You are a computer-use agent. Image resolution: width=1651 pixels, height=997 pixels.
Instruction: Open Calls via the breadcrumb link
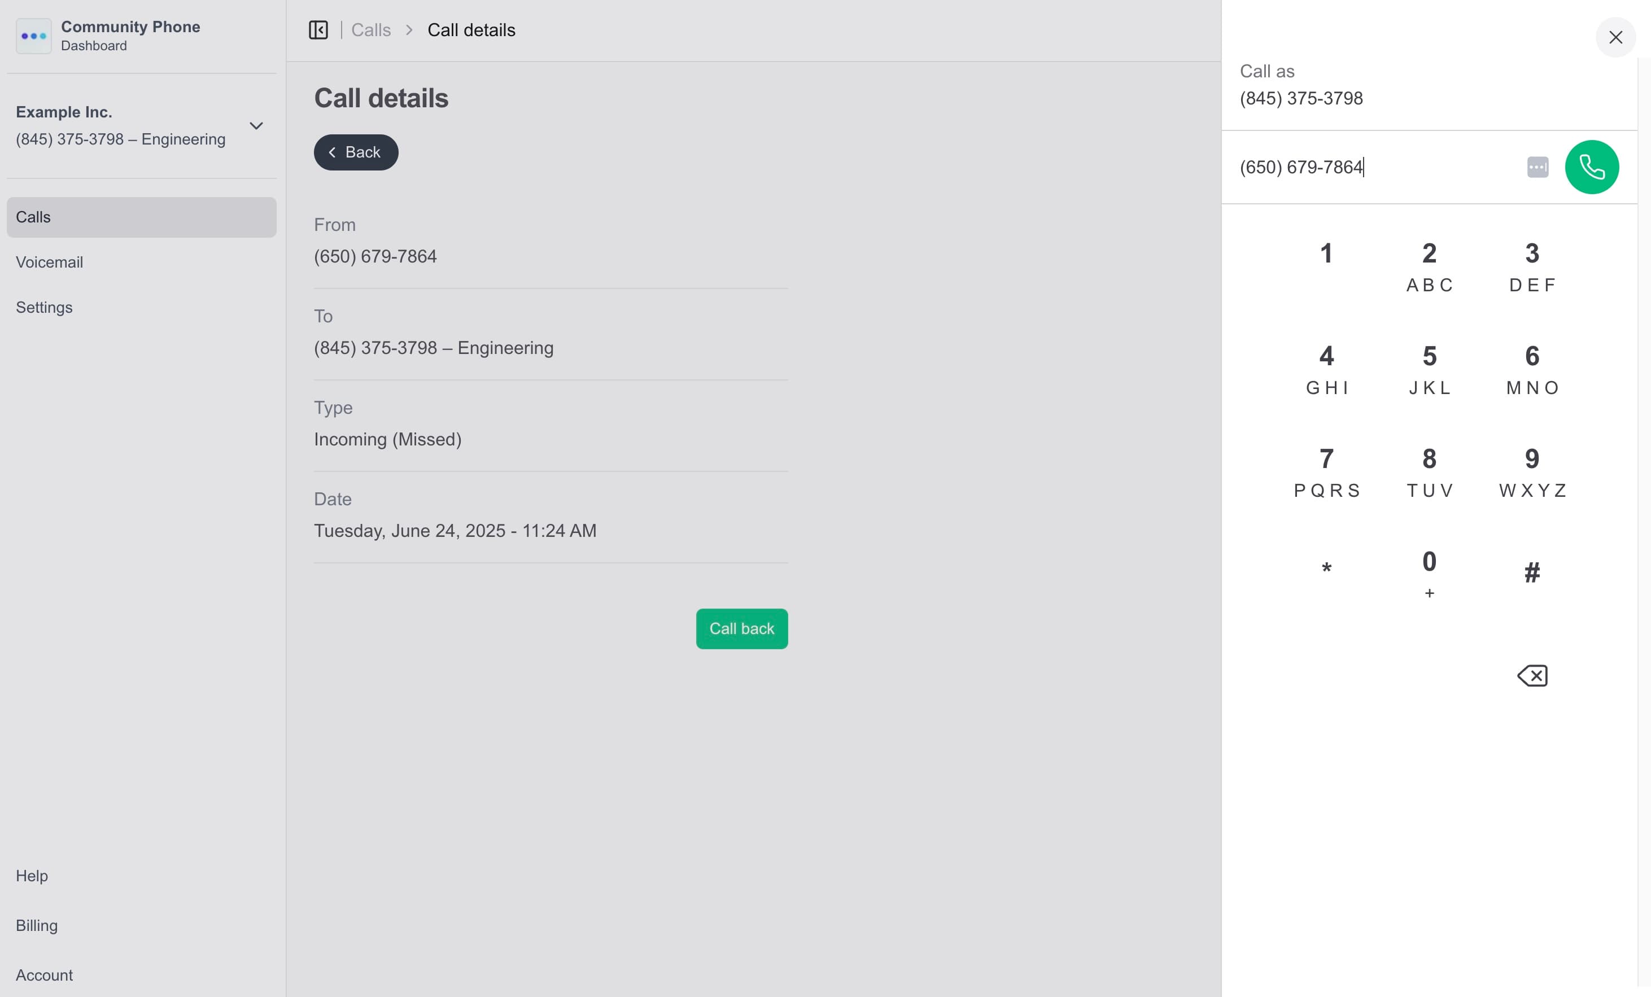[x=370, y=29]
